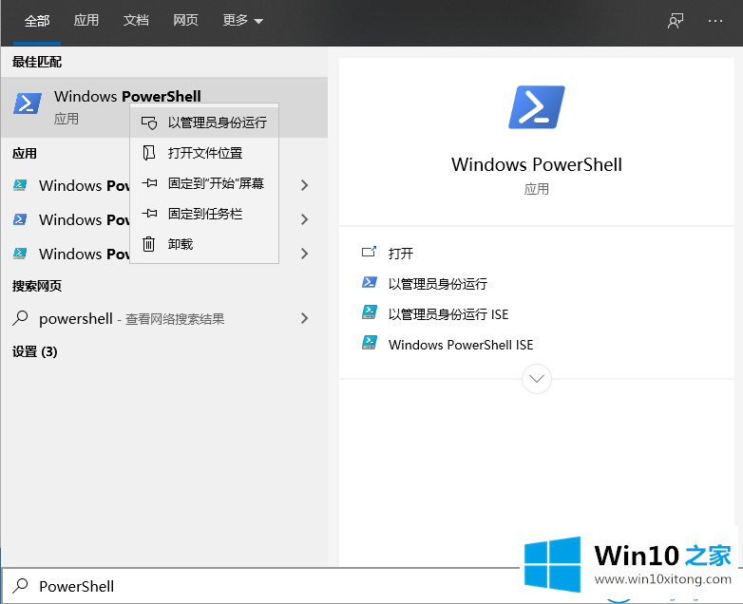Viewport: 743px width, 604px height.
Task: Click the magnifier icon in the search box
Action: point(20,586)
